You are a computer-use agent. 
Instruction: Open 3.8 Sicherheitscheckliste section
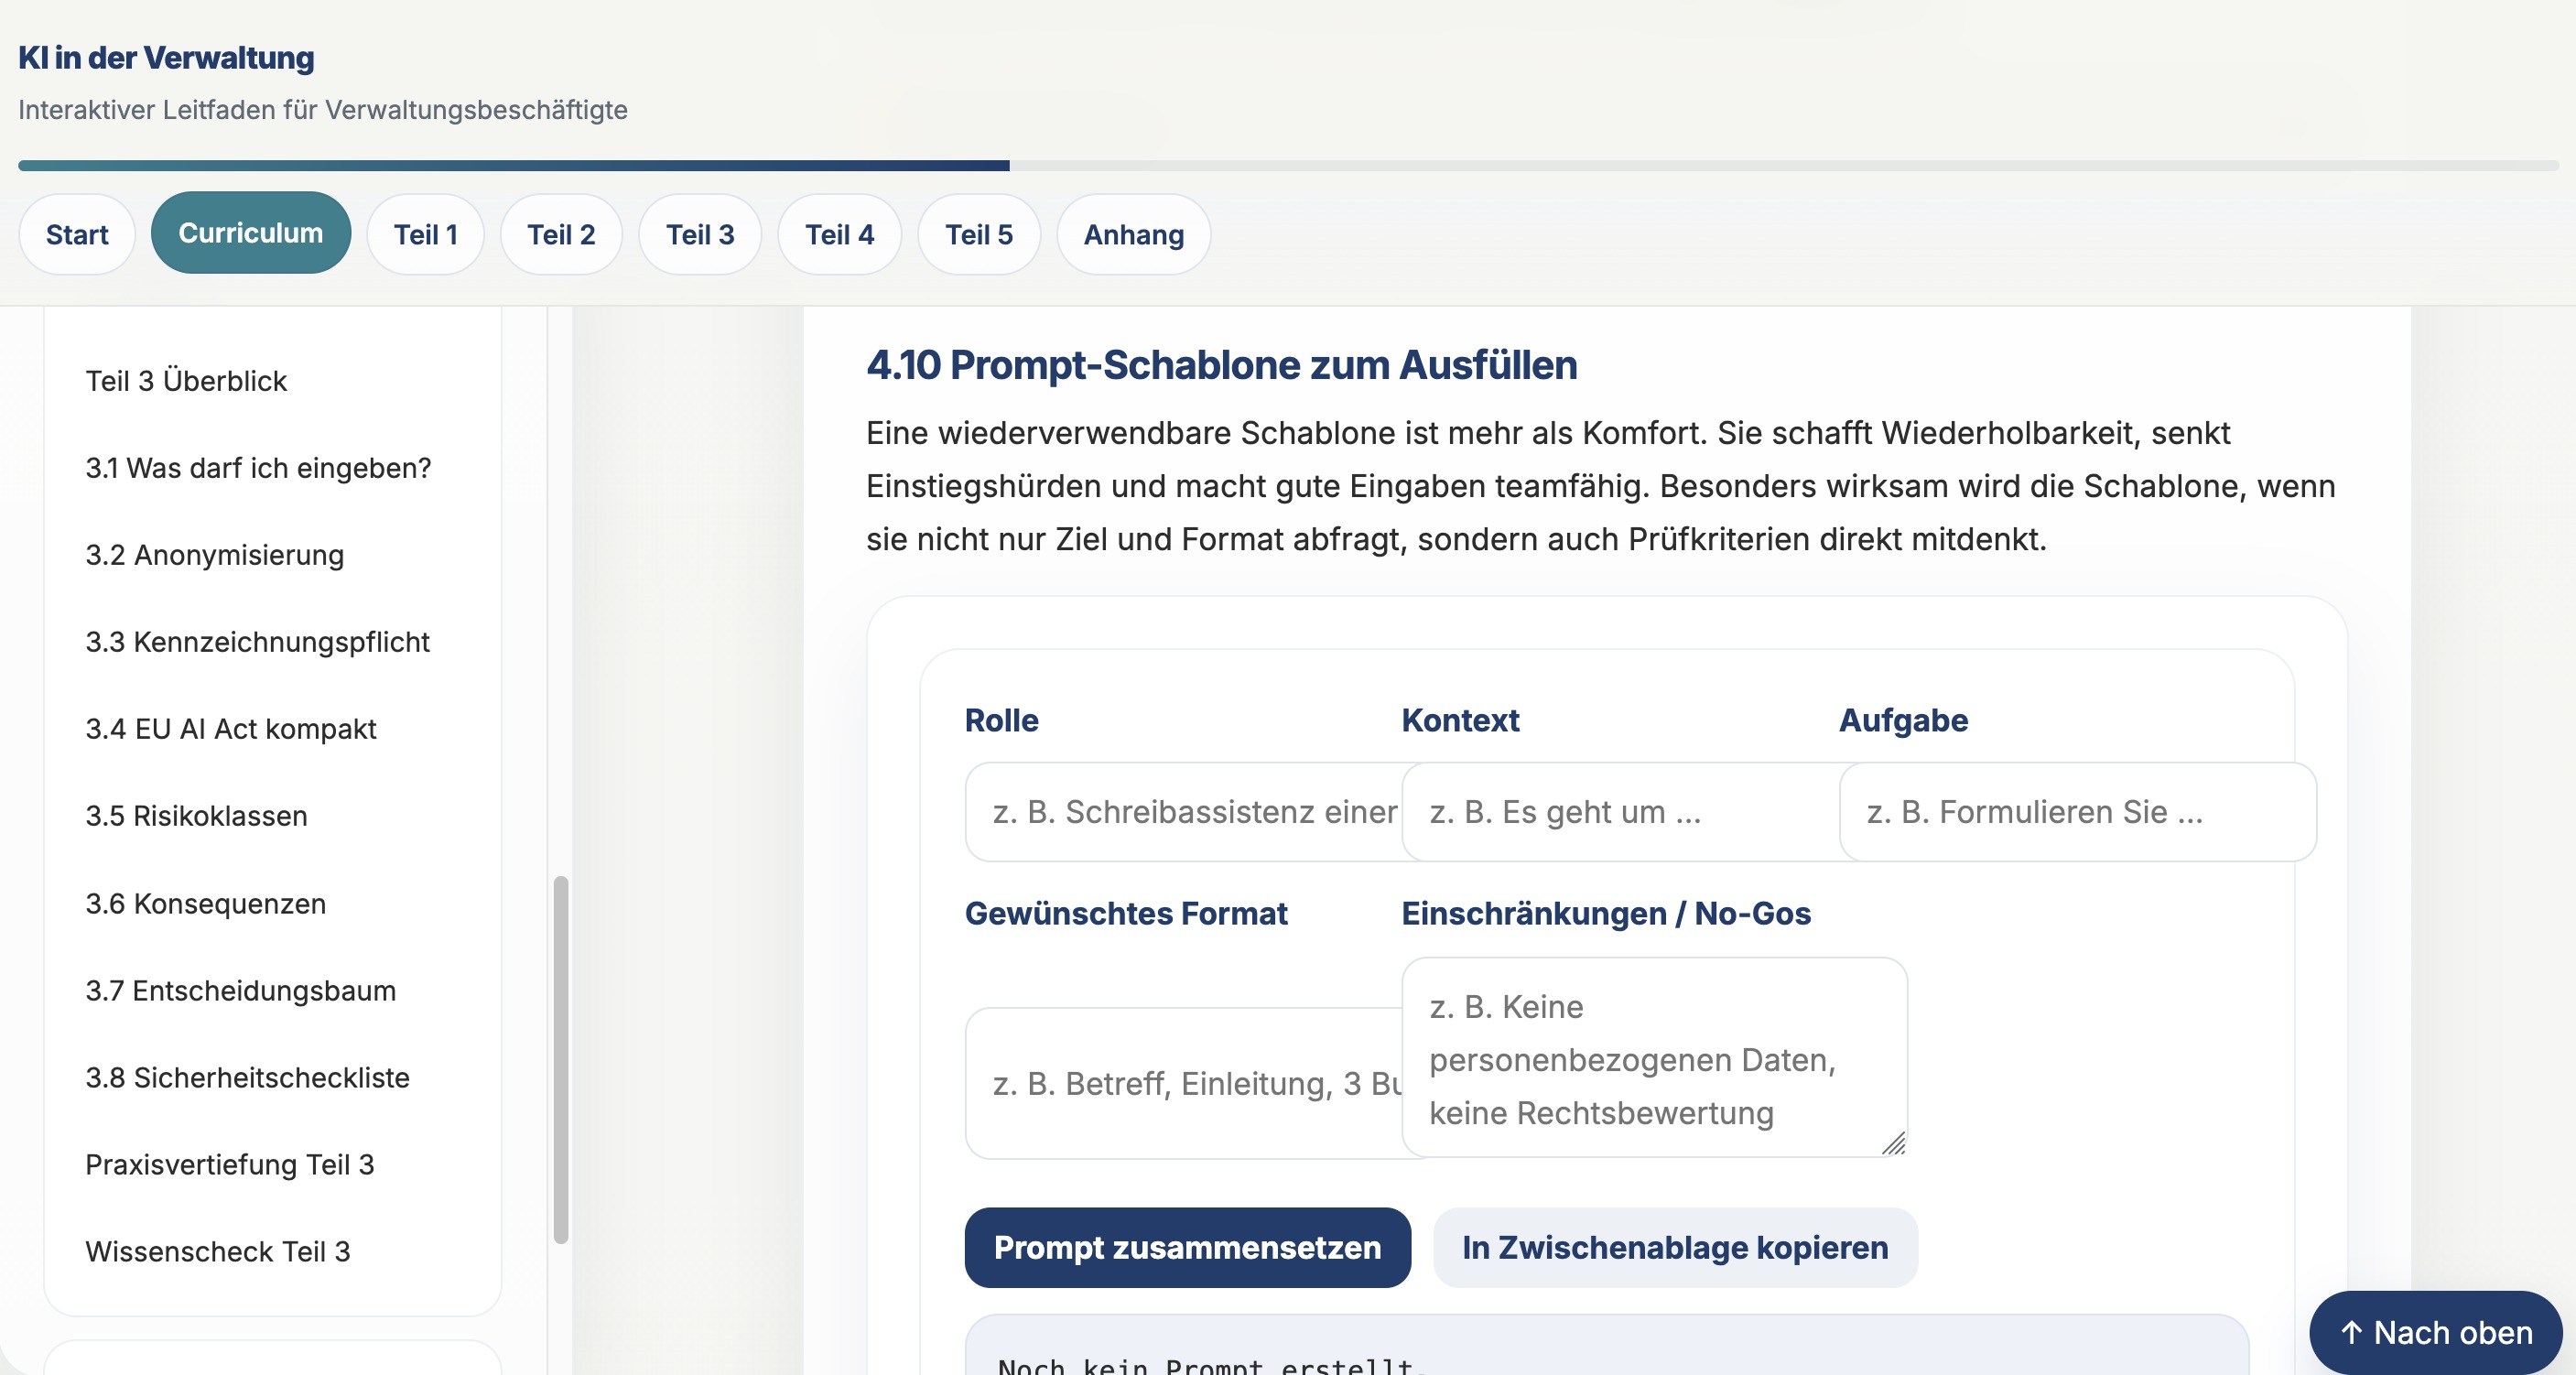247,1078
